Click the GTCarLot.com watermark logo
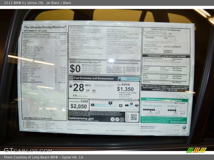 coord(28,150)
